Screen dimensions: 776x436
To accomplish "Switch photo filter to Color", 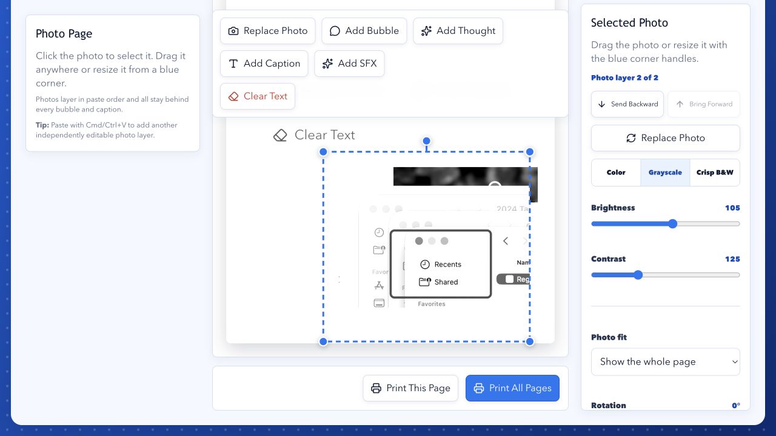I will tap(616, 173).
